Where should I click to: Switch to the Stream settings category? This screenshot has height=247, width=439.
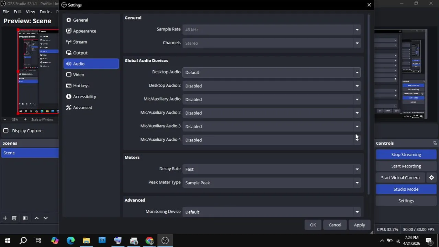coord(91,42)
